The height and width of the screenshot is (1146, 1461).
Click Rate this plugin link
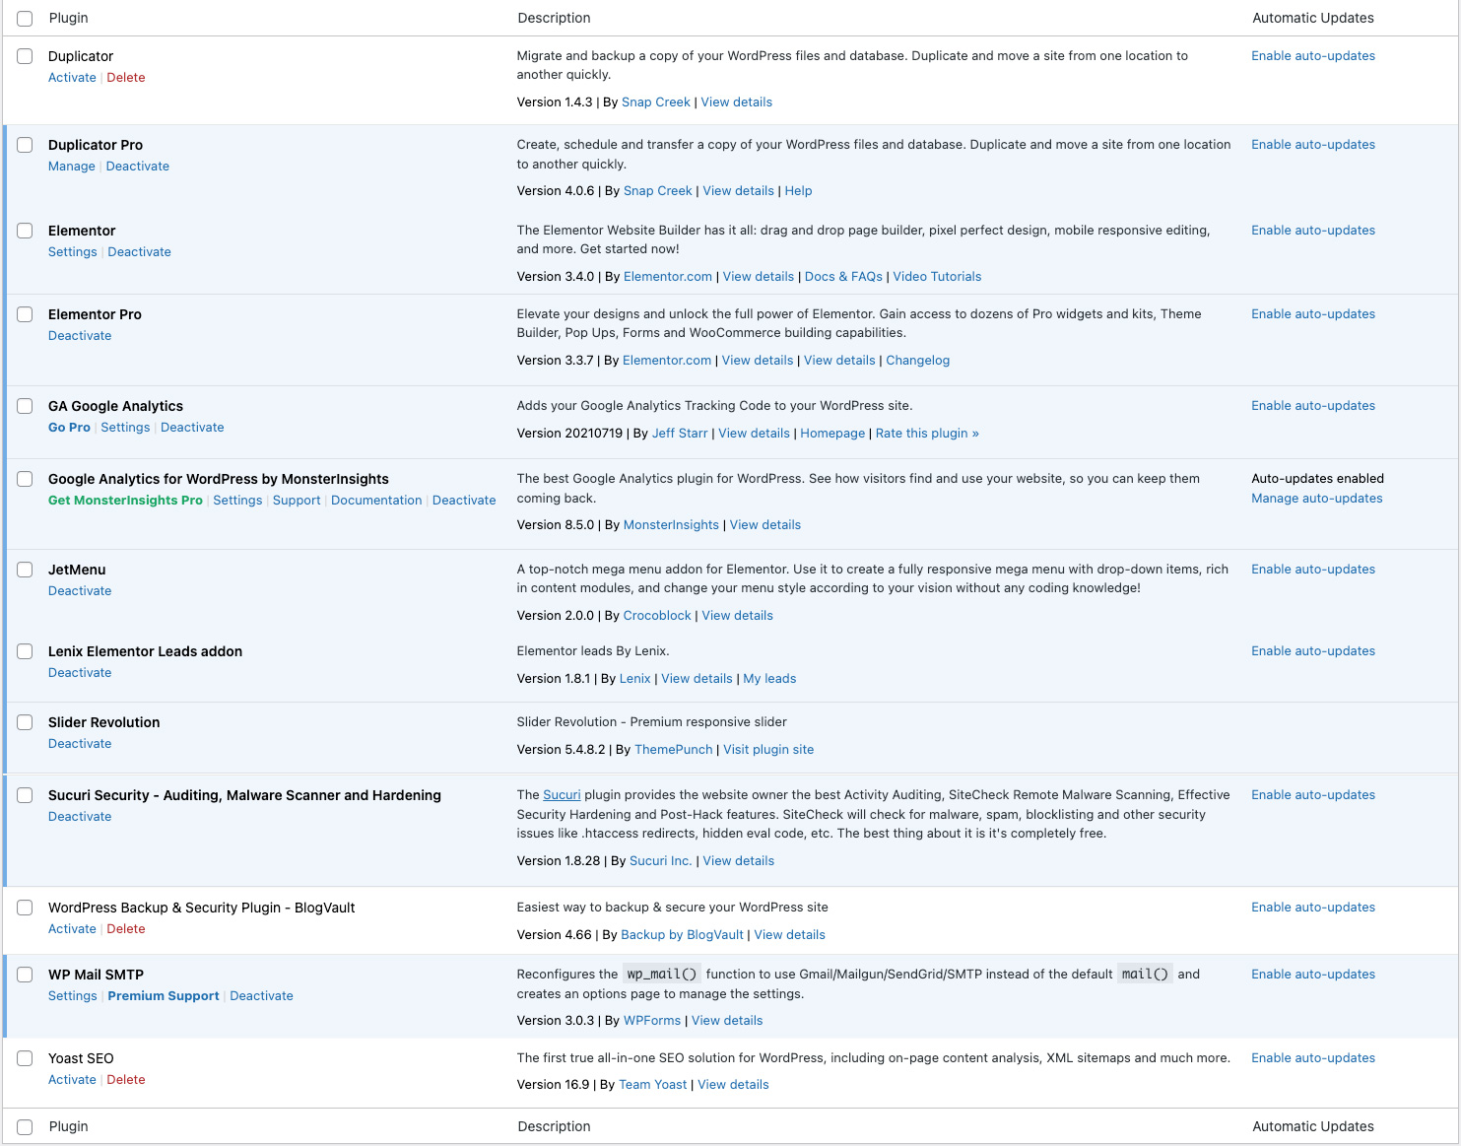coord(927,434)
